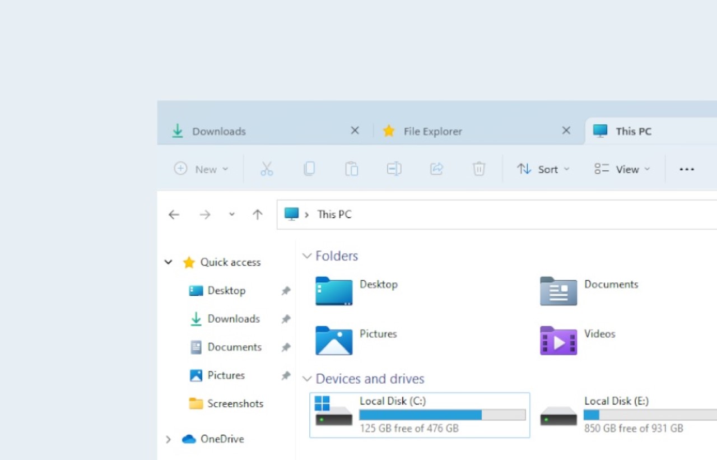Click the "Folders" group heading
The image size is (717, 460).
337,256
